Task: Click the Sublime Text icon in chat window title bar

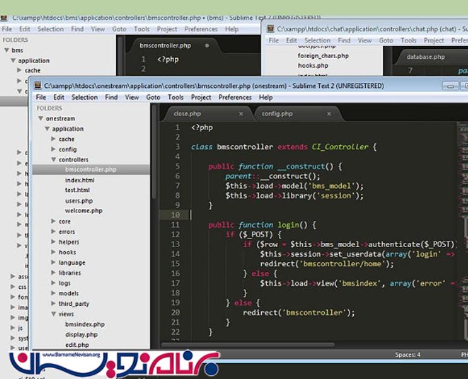Action: [270, 28]
